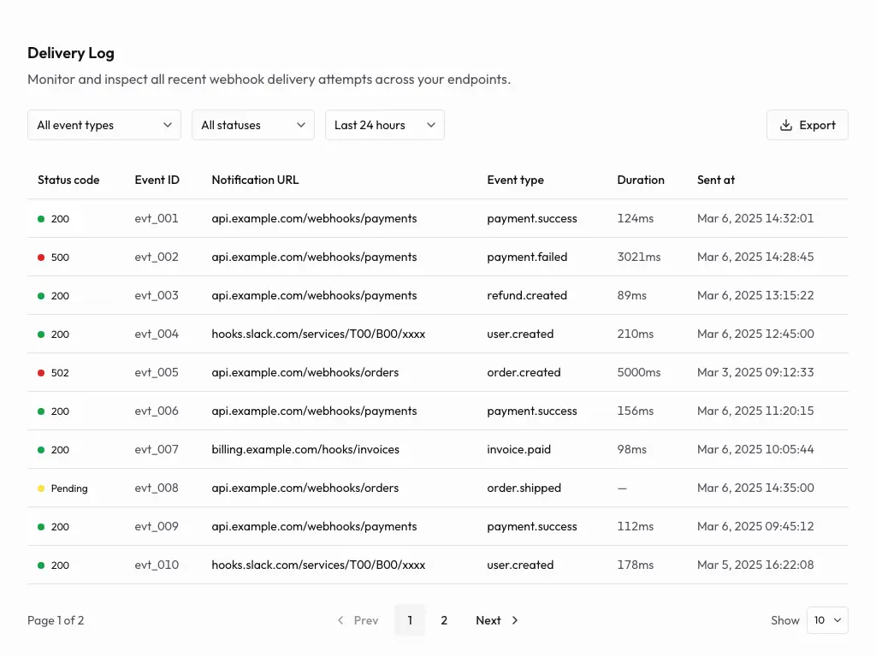The image size is (876, 657).
Task: Click the red status dot for the 500 error
Action: [39, 257]
